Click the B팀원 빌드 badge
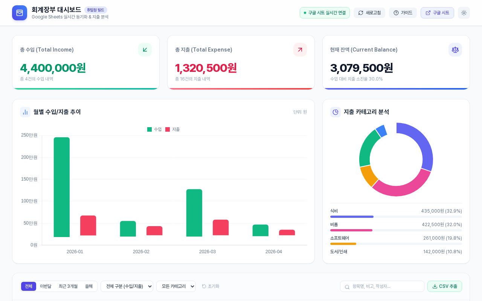Screen dimensions: 482x301 click(96, 10)
